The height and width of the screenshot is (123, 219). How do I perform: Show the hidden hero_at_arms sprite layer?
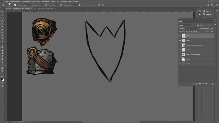pyautogui.click(x=180, y=45)
